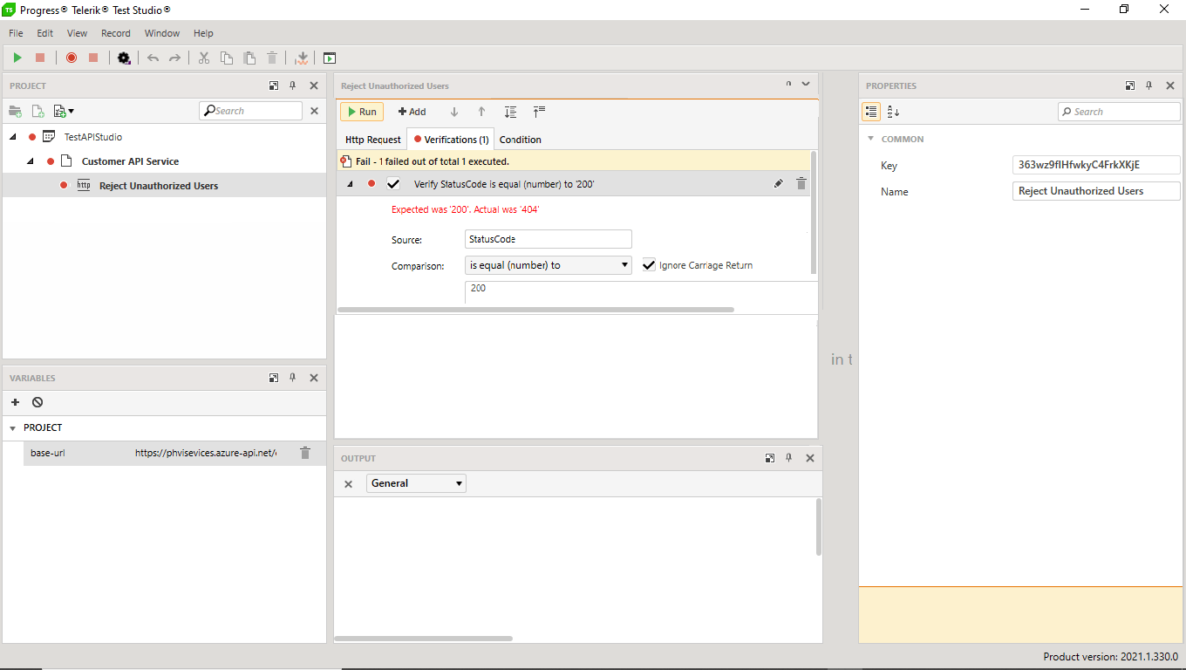Click the green Run play icon in main toolbar
The width and height of the screenshot is (1186, 670).
17,58
